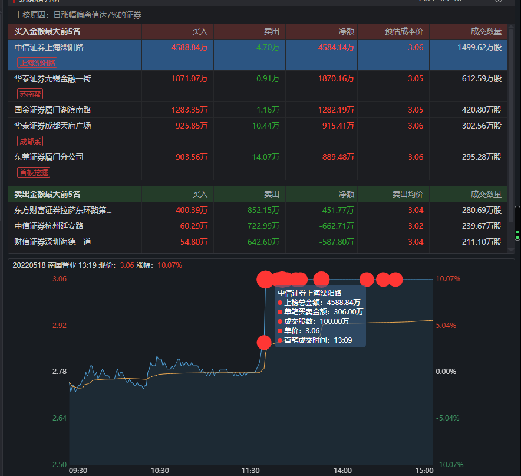Click the outer window scrollbar thumb with the green grip

[517, 223]
